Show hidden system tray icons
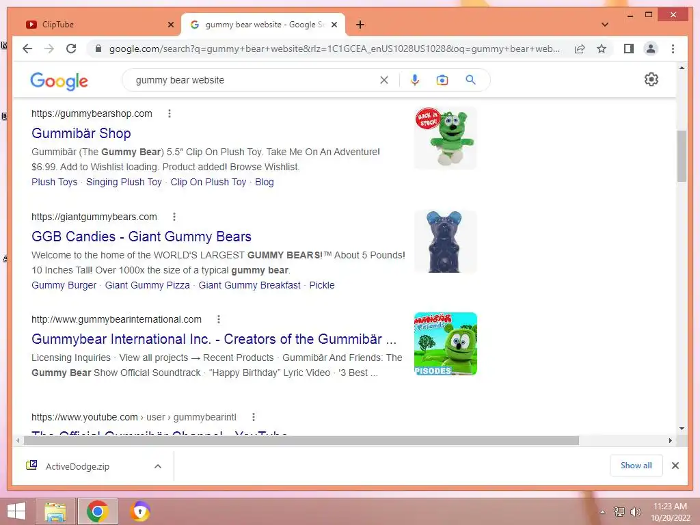This screenshot has width=700, height=525. point(602,512)
